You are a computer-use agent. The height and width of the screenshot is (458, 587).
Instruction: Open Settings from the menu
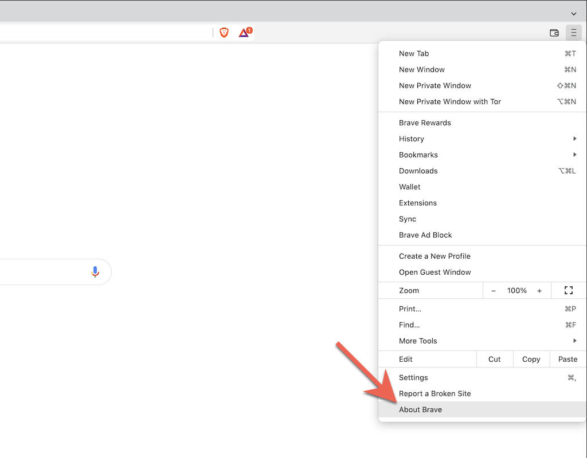point(482,378)
